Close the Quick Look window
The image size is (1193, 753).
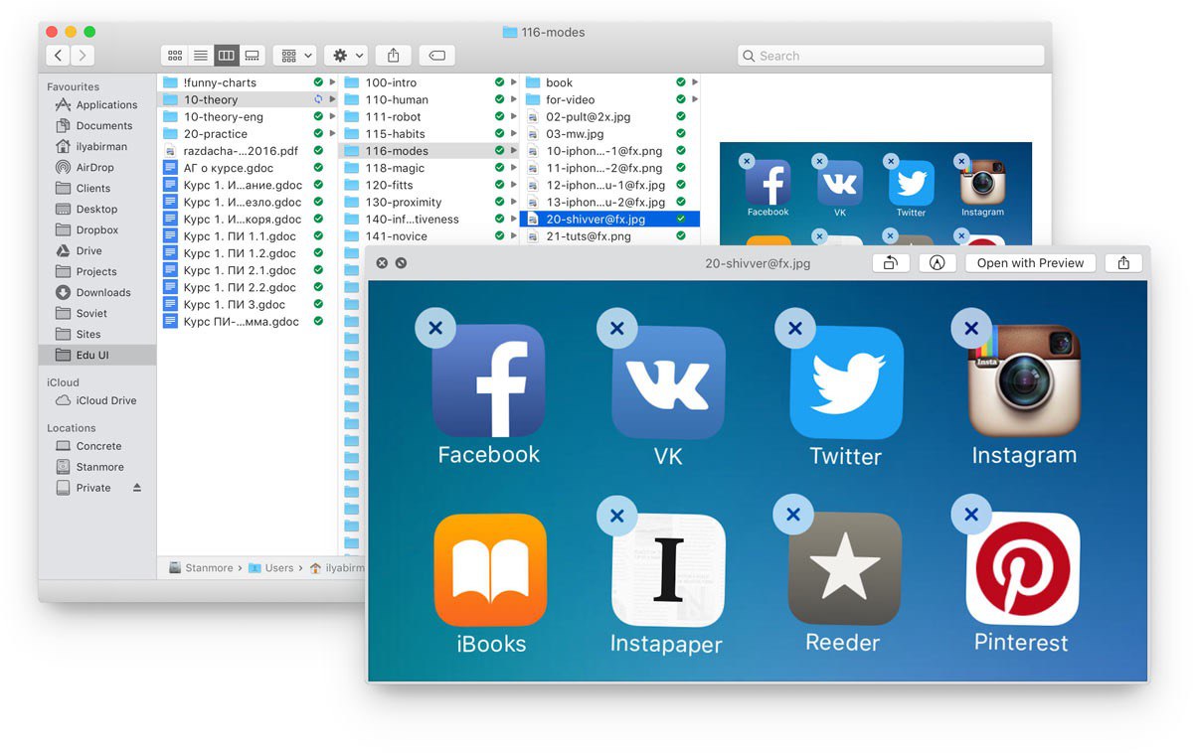[382, 263]
